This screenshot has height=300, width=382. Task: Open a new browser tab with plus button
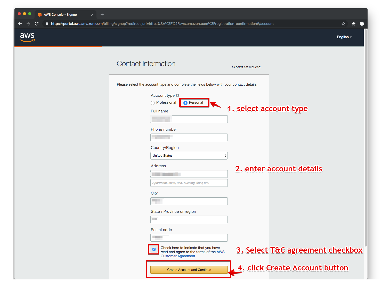pyautogui.click(x=102, y=14)
